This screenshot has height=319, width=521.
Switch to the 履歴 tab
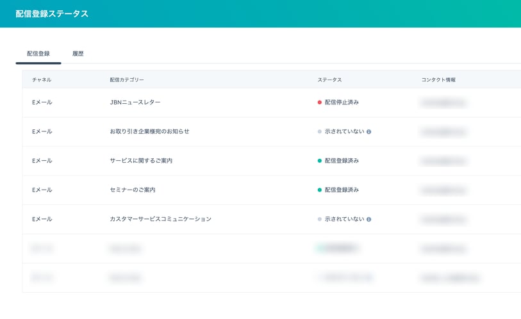pyautogui.click(x=78, y=54)
